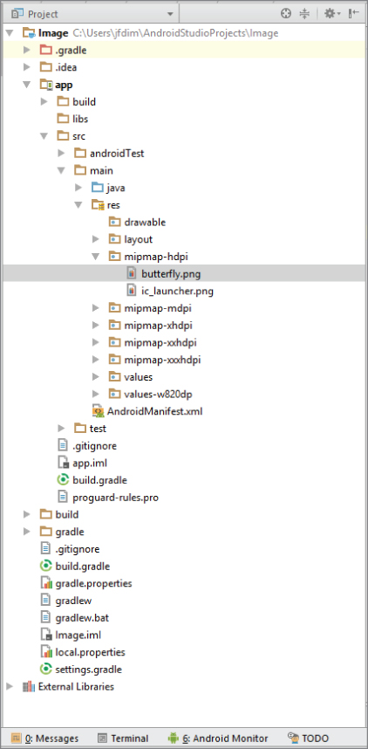Select the androidTest folder label

[x=117, y=154]
